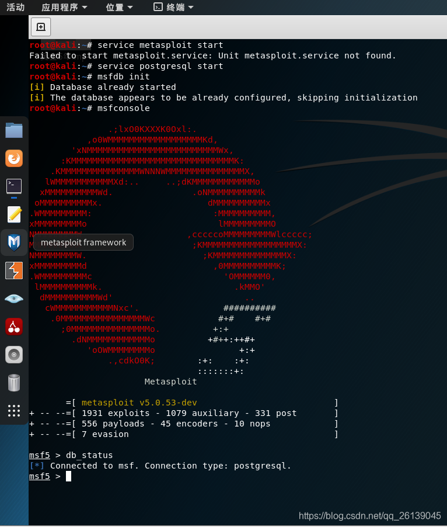Show all applications grid

tap(14, 411)
